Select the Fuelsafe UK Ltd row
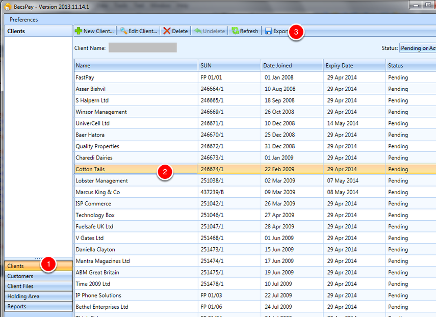The height and width of the screenshot is (317, 436). 255,226
